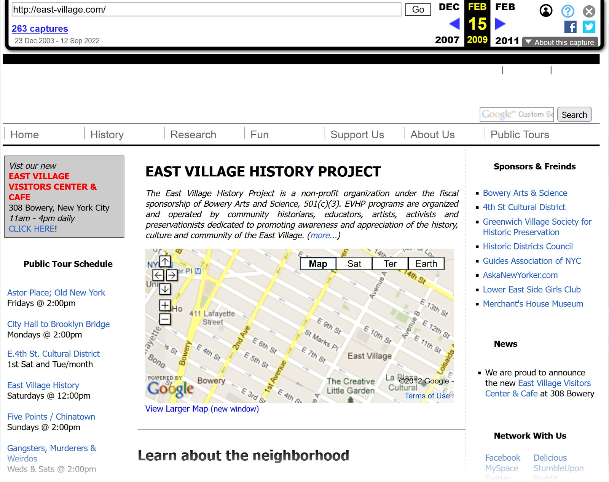The height and width of the screenshot is (482, 609).
Task: Pan the map left using arrow control
Action: click(158, 275)
